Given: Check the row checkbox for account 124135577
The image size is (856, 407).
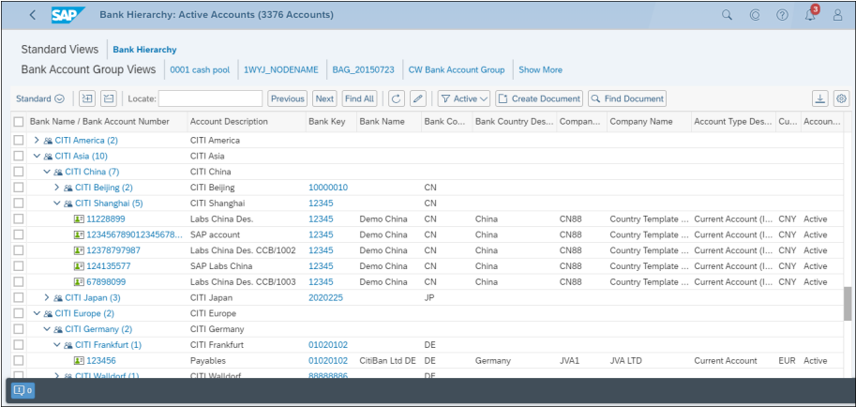Looking at the screenshot, I should pos(19,266).
